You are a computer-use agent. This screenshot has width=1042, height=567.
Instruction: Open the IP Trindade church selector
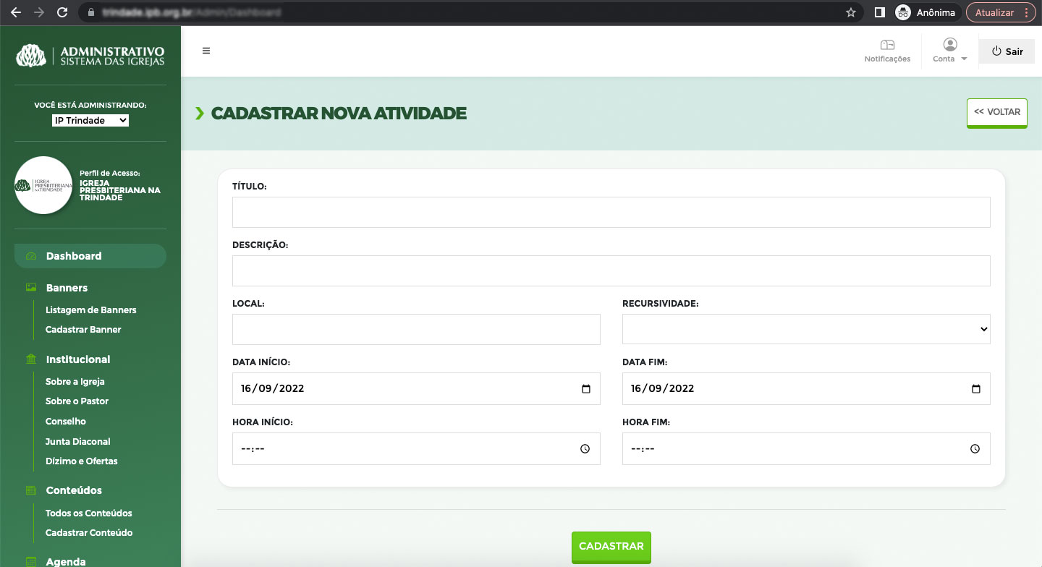[x=90, y=121]
